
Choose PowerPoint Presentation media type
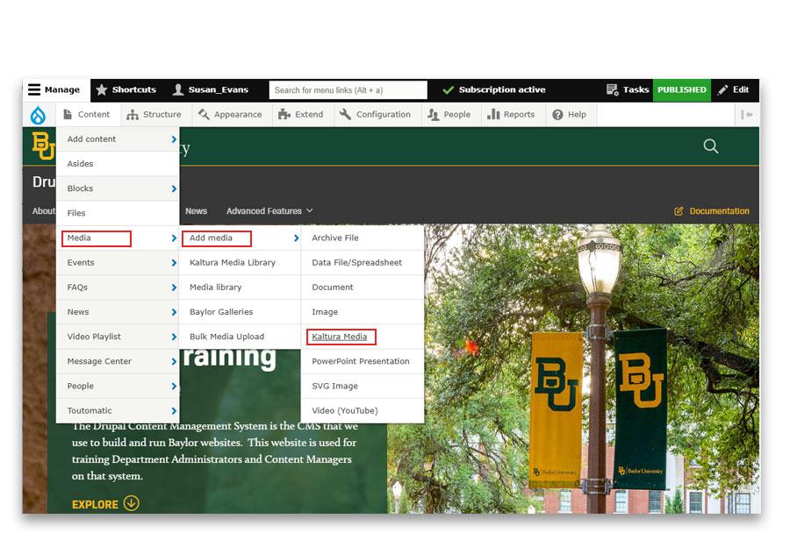(x=361, y=361)
